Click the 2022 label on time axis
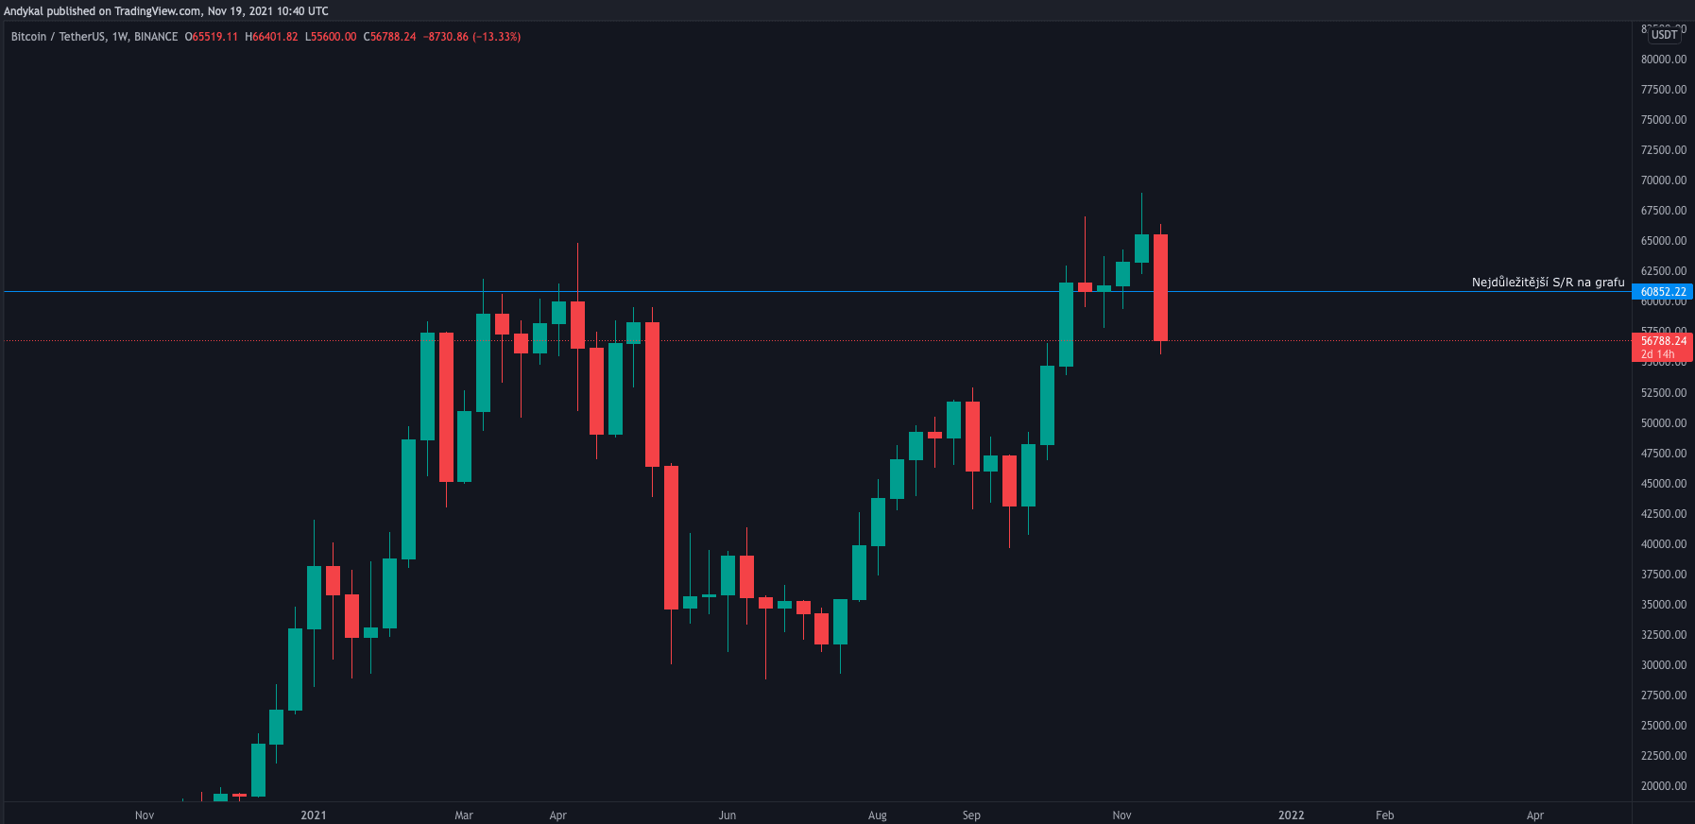Image resolution: width=1695 pixels, height=824 pixels. coord(1291,815)
